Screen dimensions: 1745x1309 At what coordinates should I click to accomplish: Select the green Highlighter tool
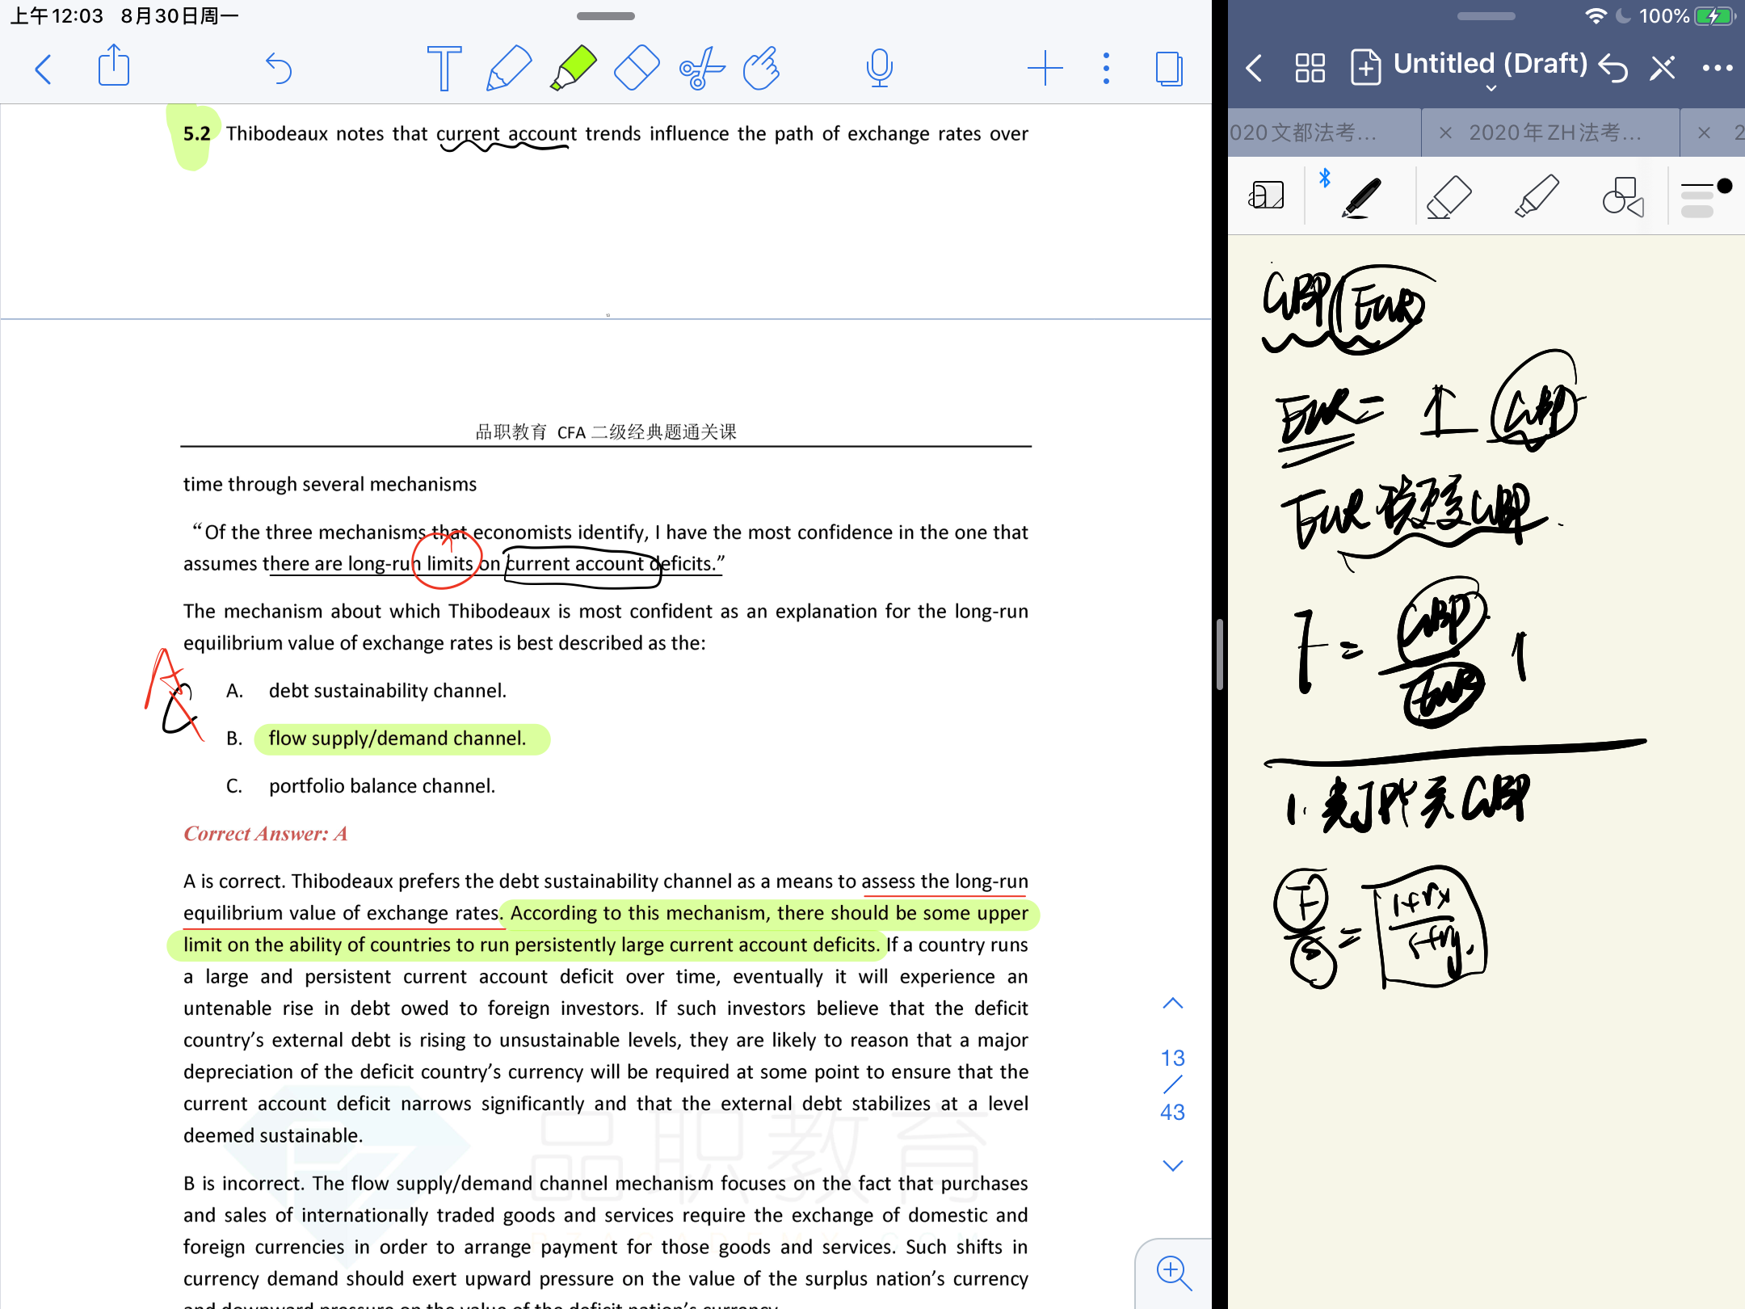573,69
